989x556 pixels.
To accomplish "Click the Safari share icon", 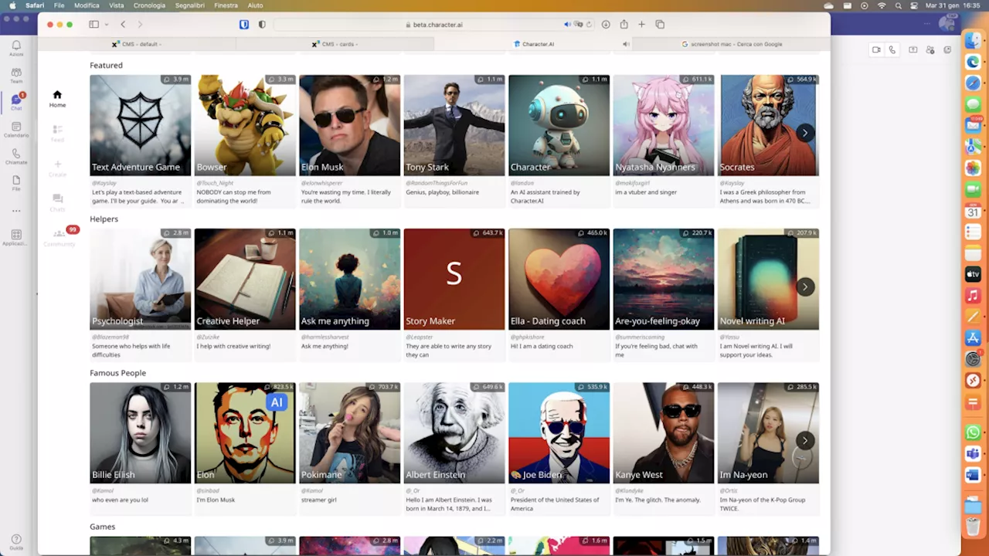I will (624, 25).
